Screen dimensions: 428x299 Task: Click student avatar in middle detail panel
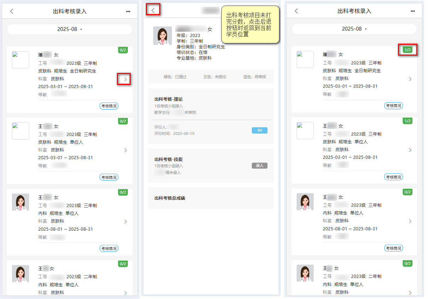pyautogui.click(x=162, y=36)
